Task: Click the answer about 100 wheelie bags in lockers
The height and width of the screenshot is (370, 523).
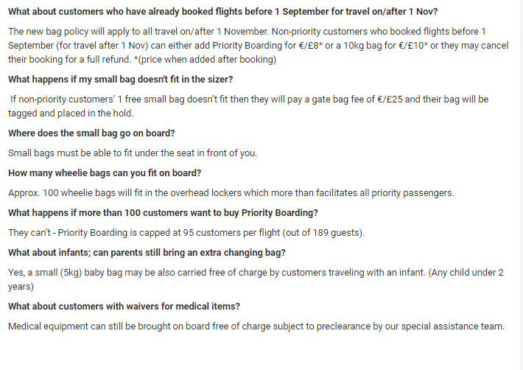Action: (231, 193)
